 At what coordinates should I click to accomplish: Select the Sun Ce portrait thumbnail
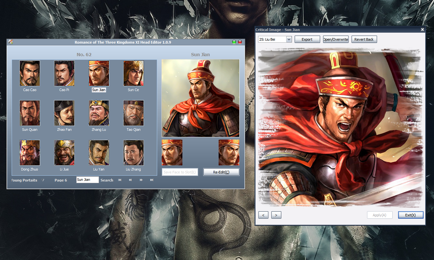click(134, 73)
